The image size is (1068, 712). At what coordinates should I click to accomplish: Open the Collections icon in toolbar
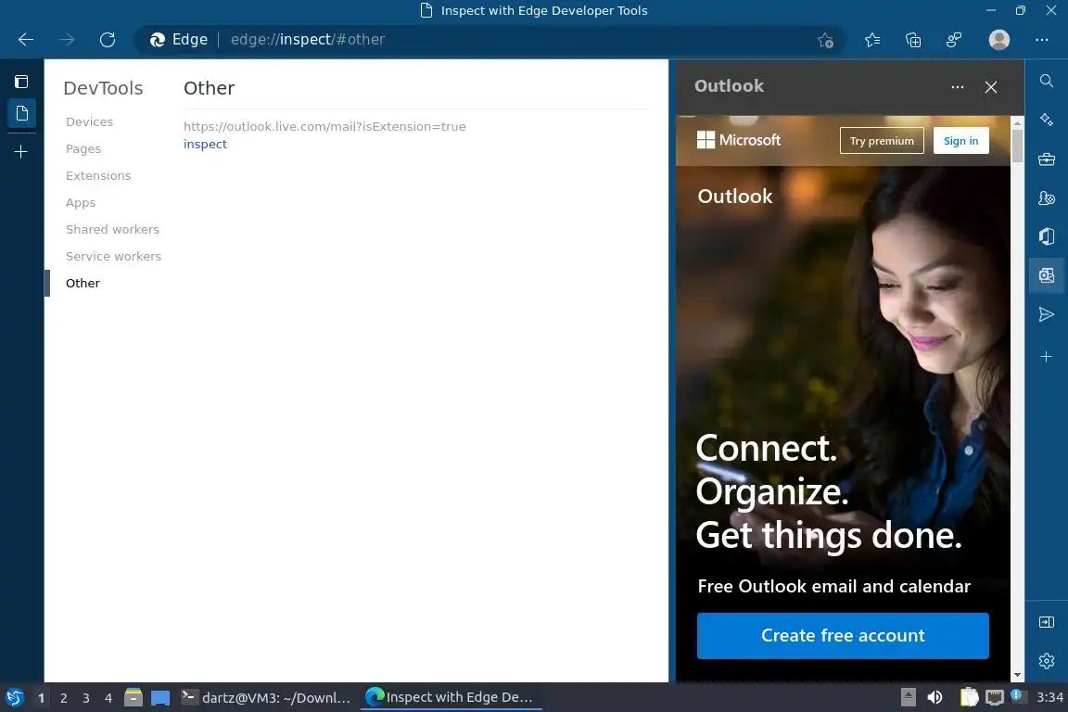pos(913,40)
